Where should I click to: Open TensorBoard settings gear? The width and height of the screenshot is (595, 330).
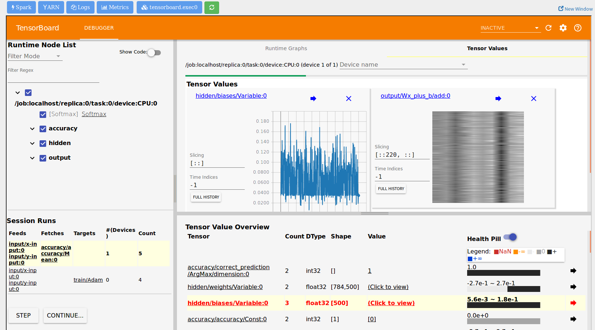click(563, 28)
